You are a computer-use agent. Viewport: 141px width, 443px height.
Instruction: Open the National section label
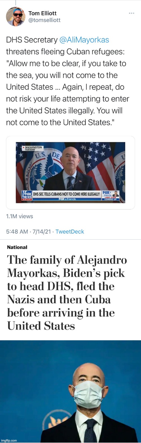coord(17,247)
